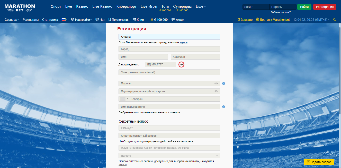Viewport: 341px width, 168px height.
Task: Open Статистика page
Action: pyautogui.click(x=50, y=19)
